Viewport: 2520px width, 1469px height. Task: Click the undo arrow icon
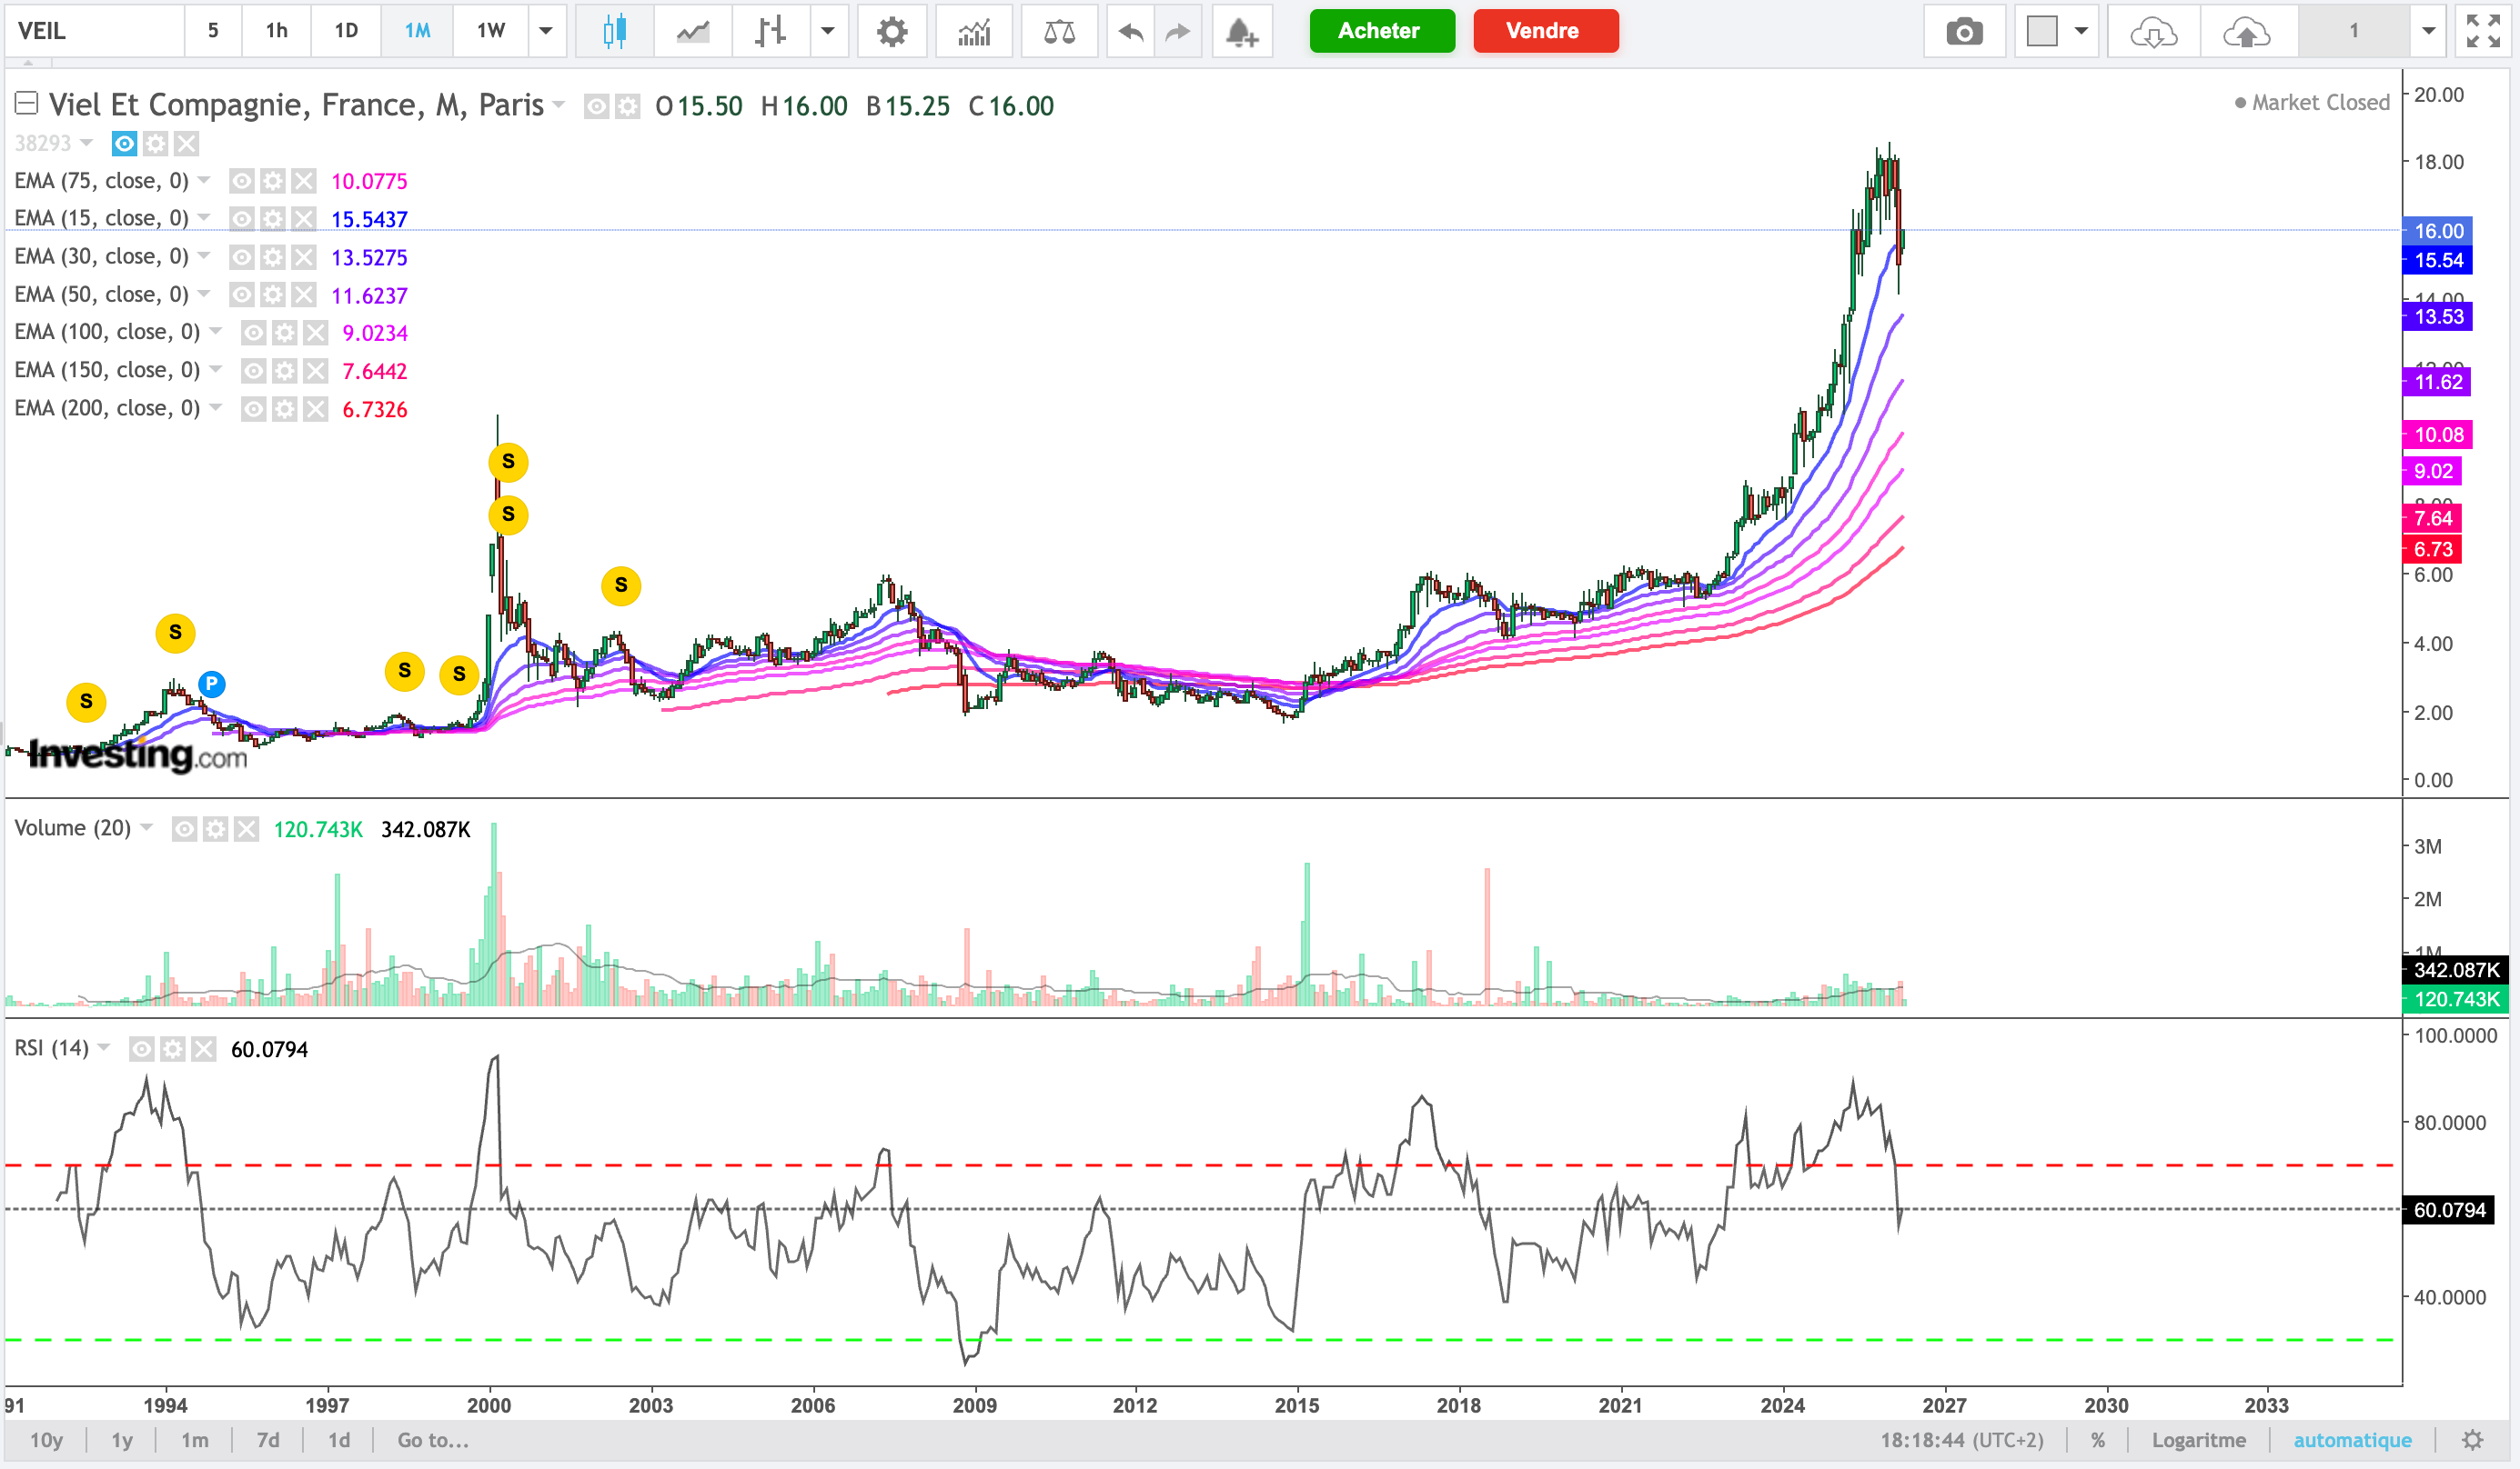[x=1130, y=31]
